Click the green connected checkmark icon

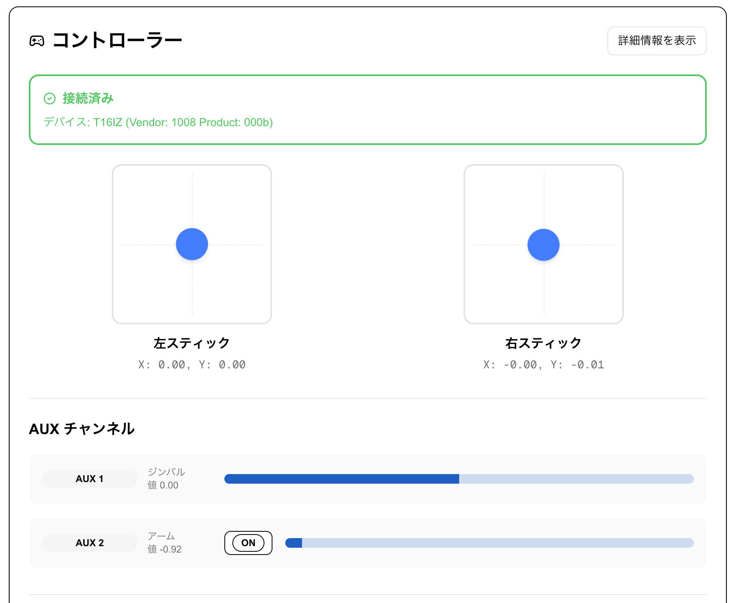point(50,98)
